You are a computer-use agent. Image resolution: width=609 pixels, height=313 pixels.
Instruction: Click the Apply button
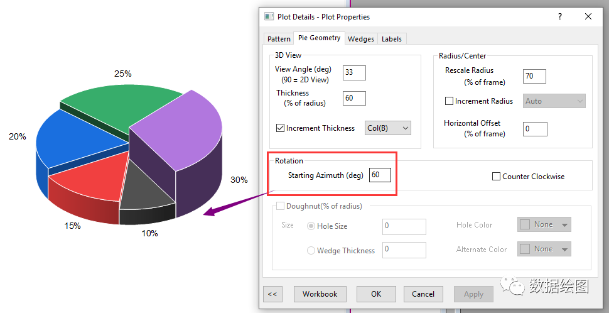pyautogui.click(x=473, y=294)
